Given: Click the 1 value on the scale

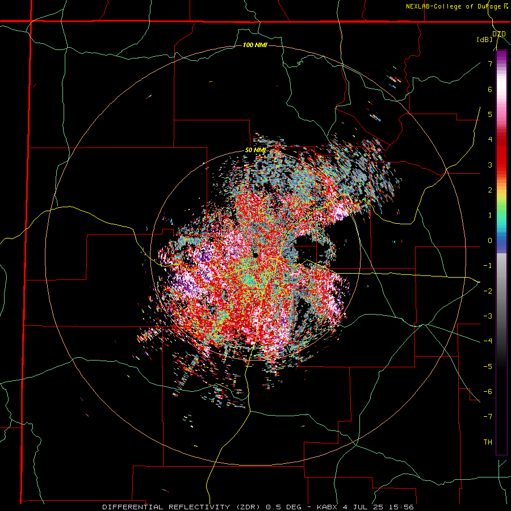Looking at the screenshot, I should (x=490, y=215).
